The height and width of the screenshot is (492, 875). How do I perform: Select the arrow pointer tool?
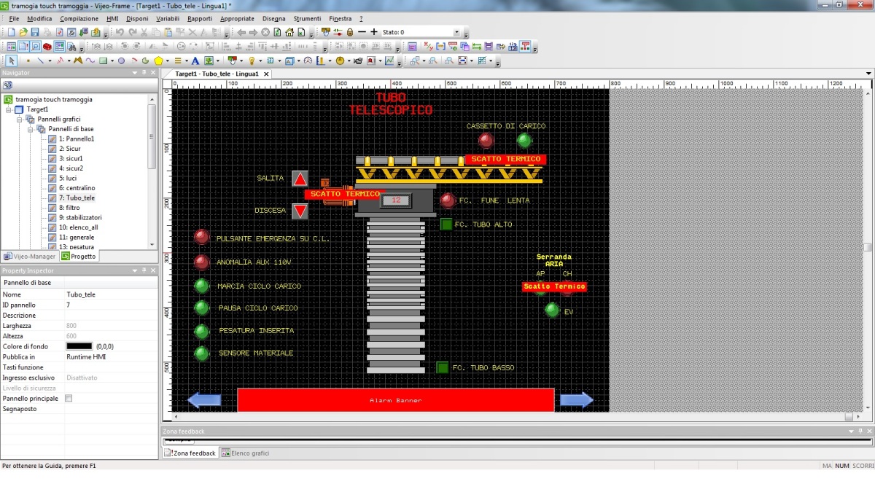pyautogui.click(x=11, y=60)
